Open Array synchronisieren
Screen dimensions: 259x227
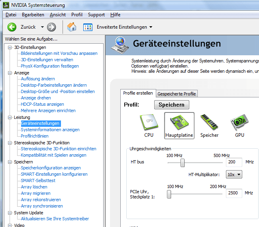click(42, 206)
